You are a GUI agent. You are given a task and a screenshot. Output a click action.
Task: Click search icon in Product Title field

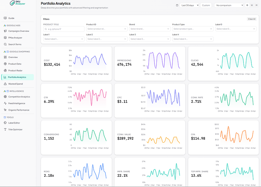tap(46, 29)
